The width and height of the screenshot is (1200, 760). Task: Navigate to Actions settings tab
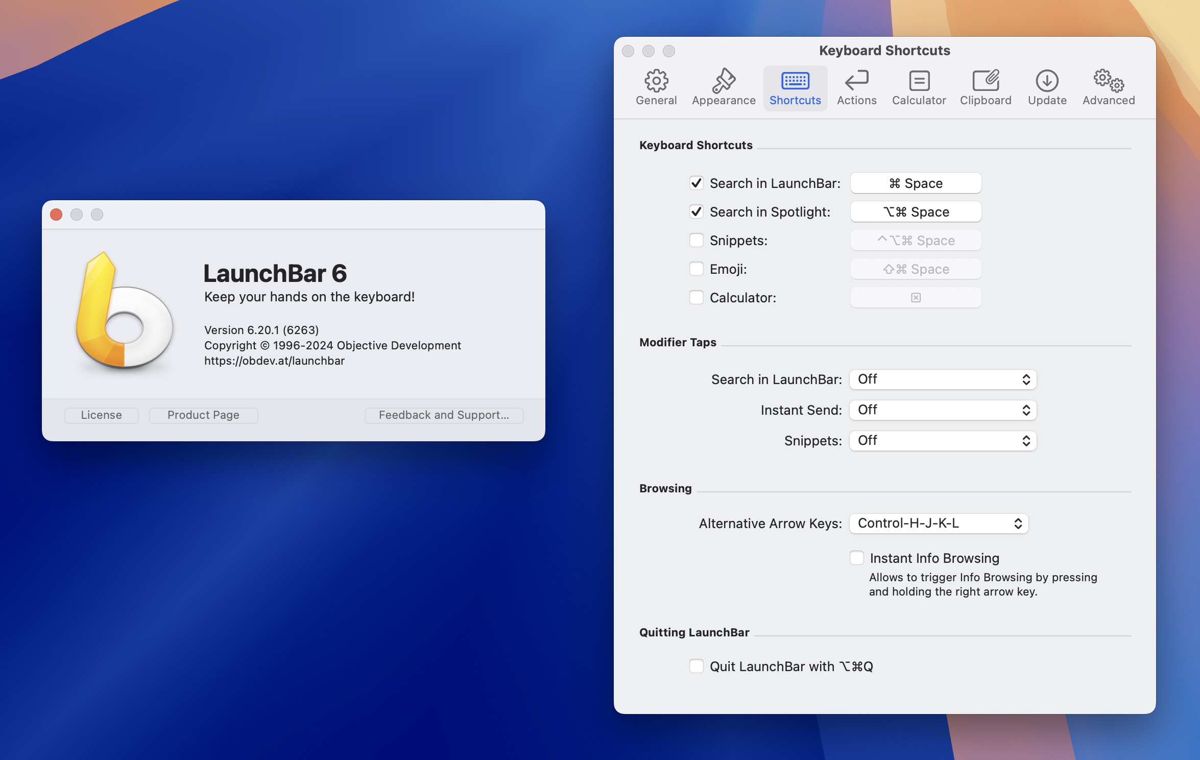click(x=855, y=85)
